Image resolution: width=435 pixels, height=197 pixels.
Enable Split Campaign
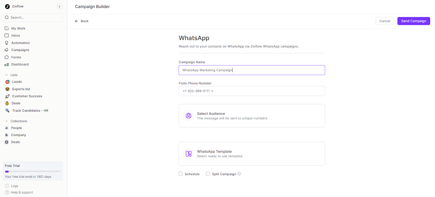click(208, 173)
